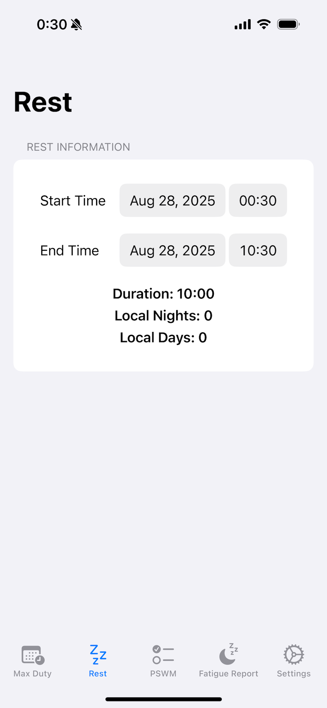Tap the battery status icon
The width and height of the screenshot is (327, 708).
click(288, 24)
